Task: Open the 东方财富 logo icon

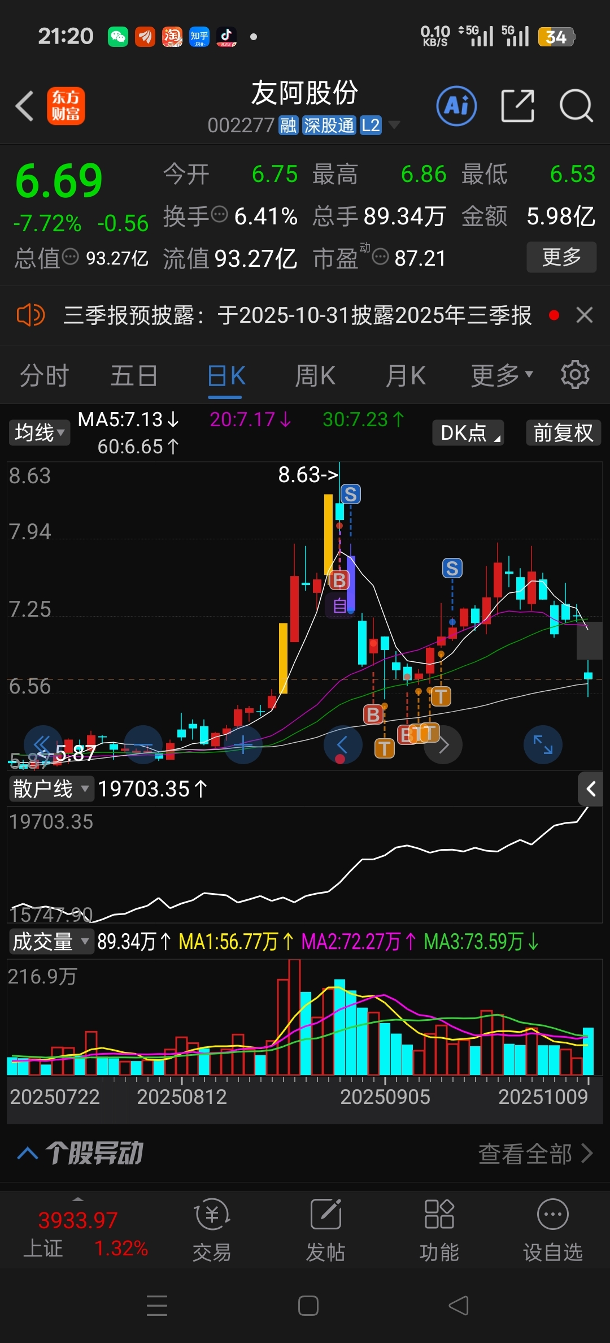Action: (x=66, y=106)
